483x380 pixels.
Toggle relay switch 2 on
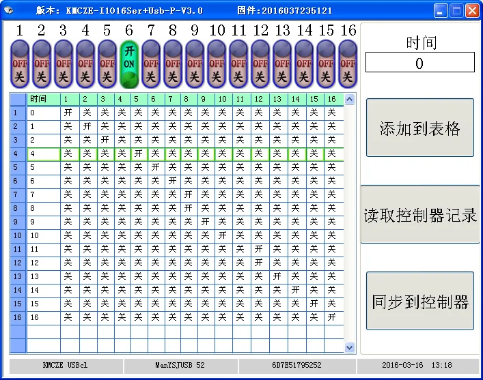(42, 64)
